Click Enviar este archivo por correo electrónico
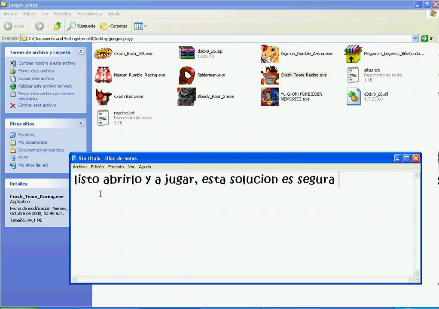The height and width of the screenshot is (309, 439). [x=46, y=96]
